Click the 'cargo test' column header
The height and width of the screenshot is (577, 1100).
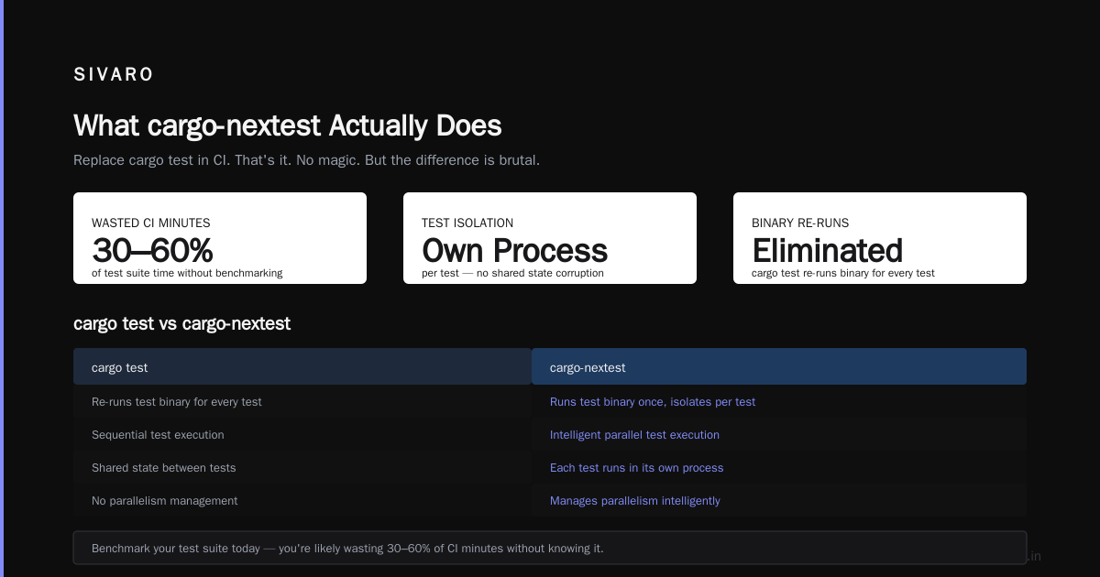(x=302, y=366)
